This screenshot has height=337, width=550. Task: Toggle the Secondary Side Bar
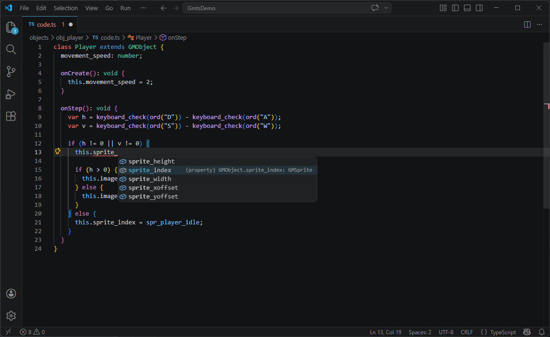(x=479, y=8)
